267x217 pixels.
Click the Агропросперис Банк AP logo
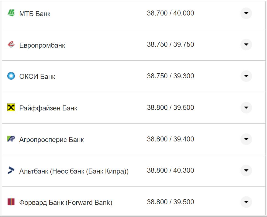(11, 139)
